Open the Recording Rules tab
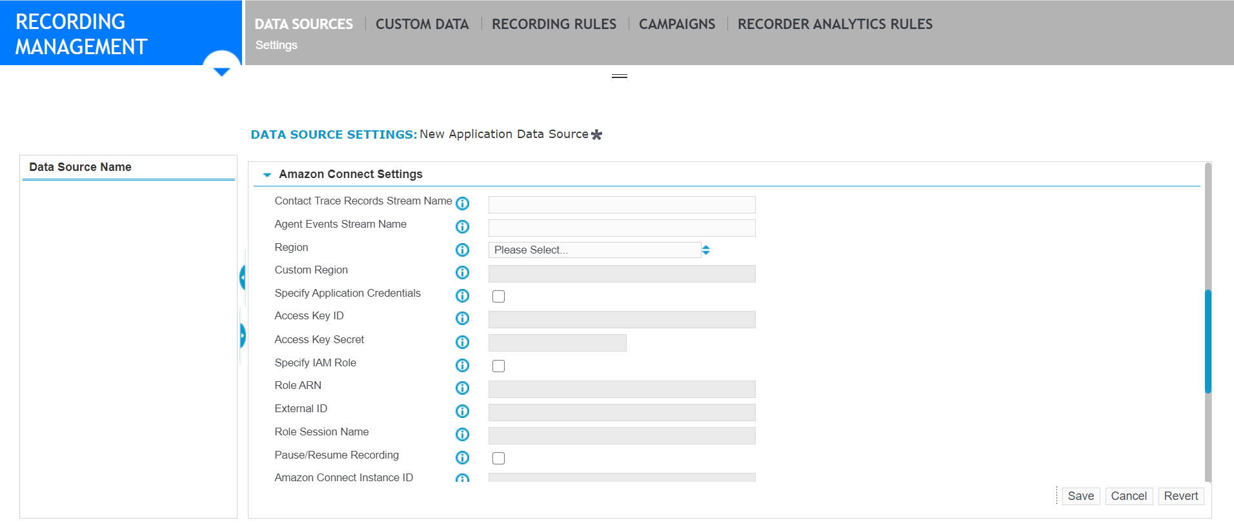The height and width of the screenshot is (527, 1234). (554, 24)
